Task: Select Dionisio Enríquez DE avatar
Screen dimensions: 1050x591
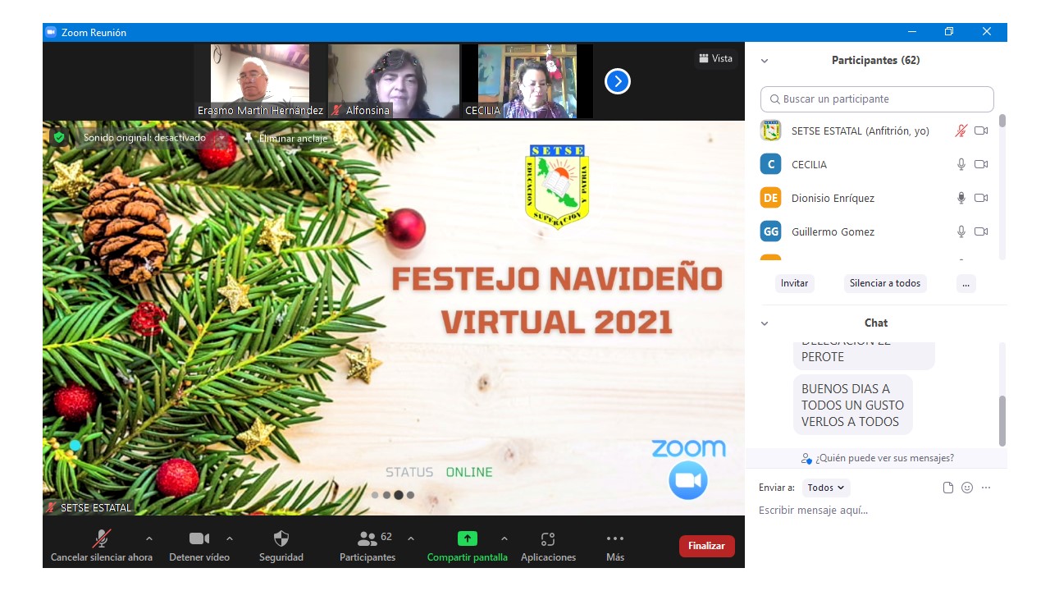Action: 770,198
